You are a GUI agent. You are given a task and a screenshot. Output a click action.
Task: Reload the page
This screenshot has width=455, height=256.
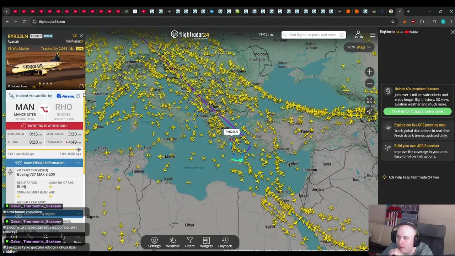(24, 22)
